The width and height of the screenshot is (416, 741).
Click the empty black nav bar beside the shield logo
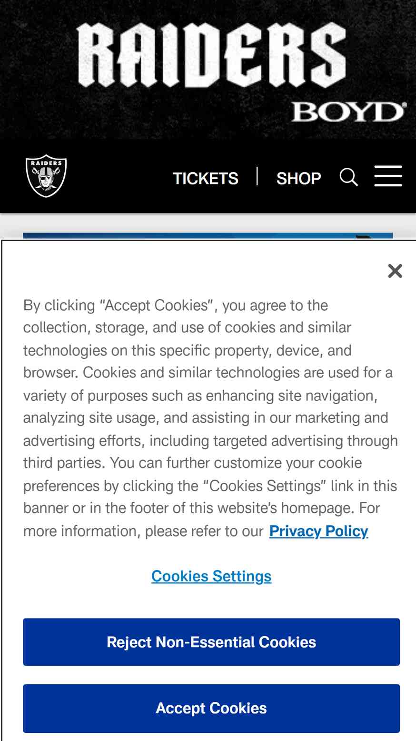tap(119, 176)
